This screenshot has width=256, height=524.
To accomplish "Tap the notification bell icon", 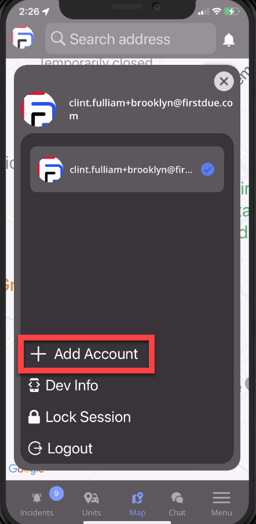I will click(229, 40).
